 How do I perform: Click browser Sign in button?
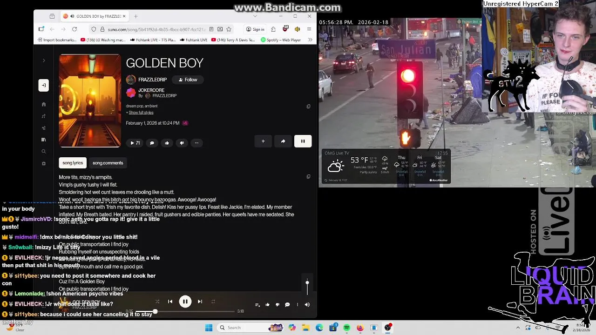(x=255, y=29)
